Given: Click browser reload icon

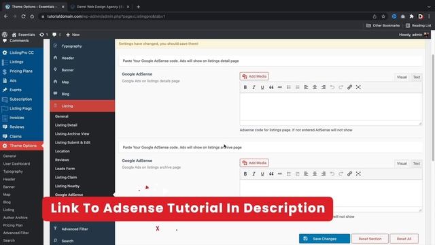Looking at the screenshot, I should click(23, 16).
